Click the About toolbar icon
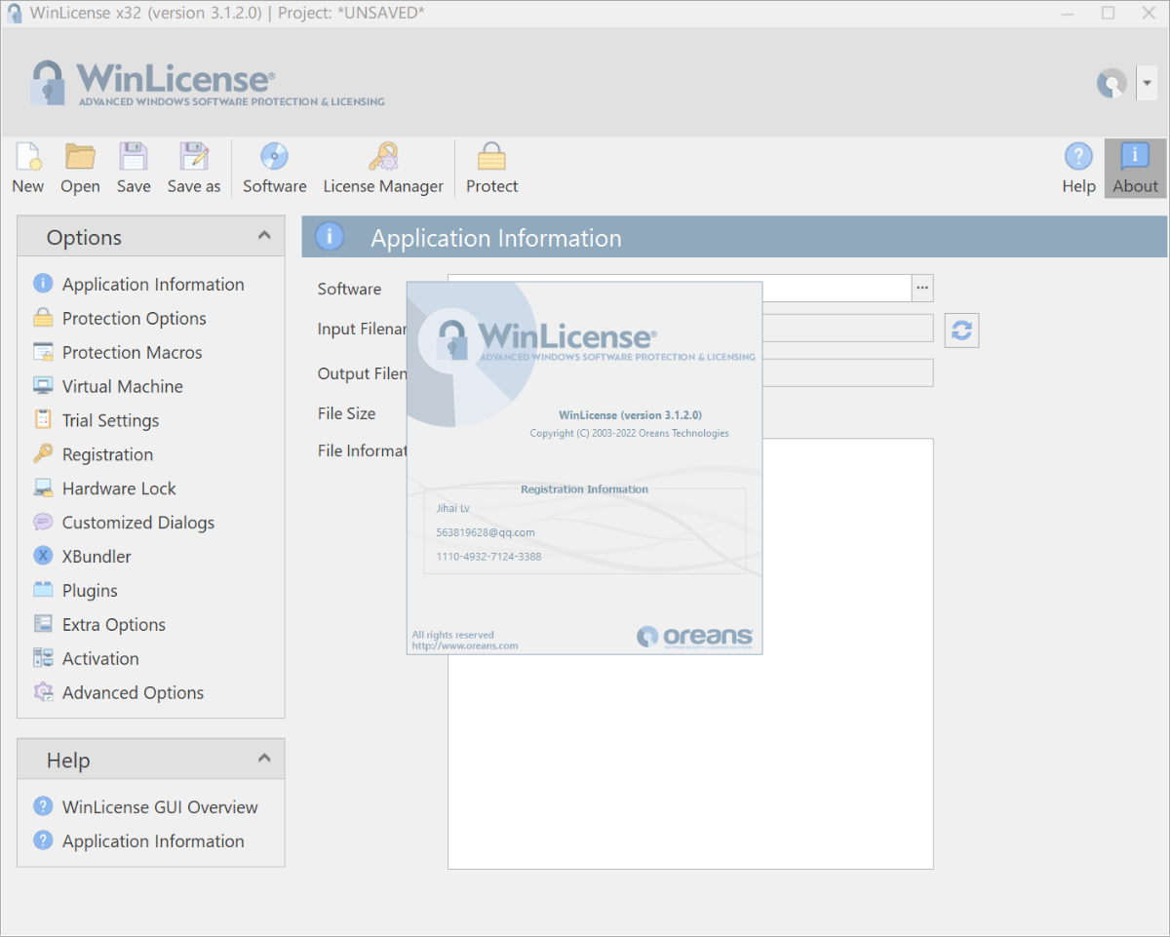 click(x=1135, y=157)
